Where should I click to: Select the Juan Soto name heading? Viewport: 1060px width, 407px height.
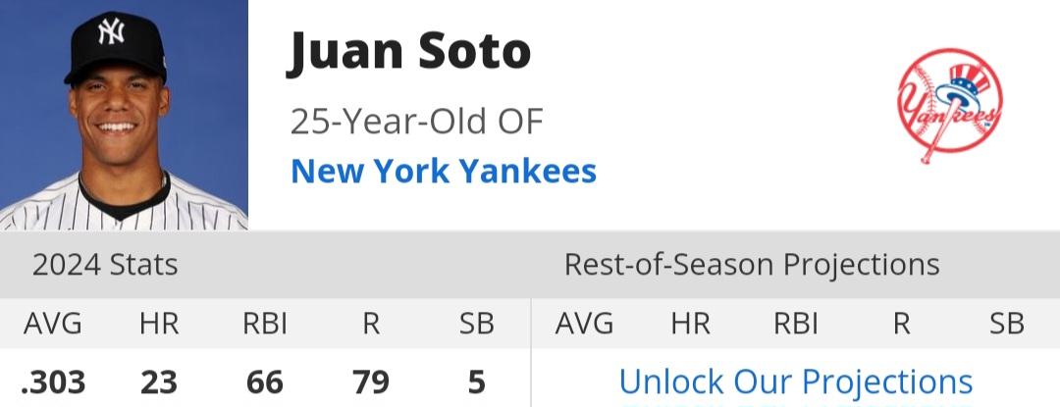click(408, 53)
